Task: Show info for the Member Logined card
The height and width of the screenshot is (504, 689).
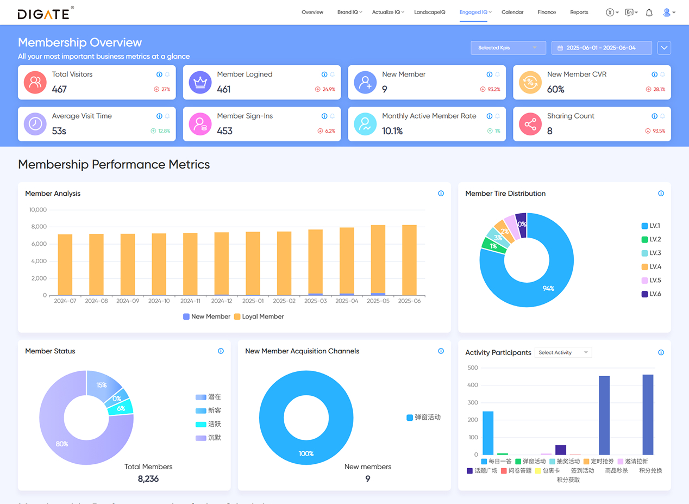Action: [324, 74]
